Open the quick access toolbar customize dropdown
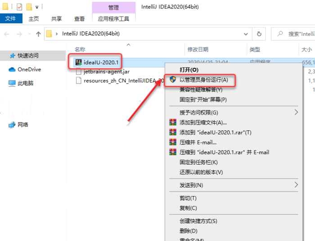Screen dimensions: 315x241 point(37,8)
